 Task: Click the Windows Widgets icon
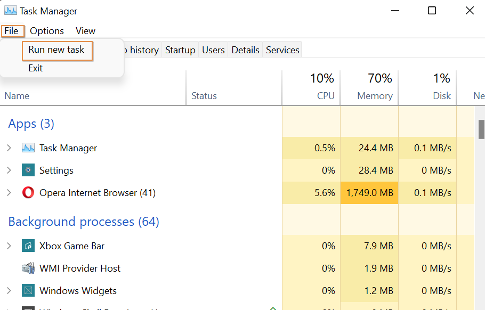[28, 290]
